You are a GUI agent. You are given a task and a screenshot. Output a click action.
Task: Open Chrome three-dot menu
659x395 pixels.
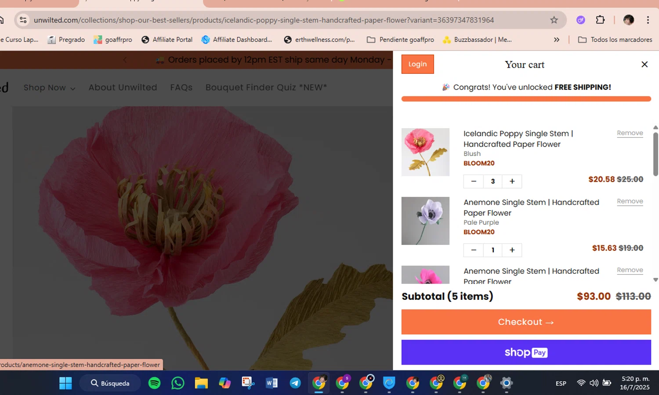click(x=648, y=20)
